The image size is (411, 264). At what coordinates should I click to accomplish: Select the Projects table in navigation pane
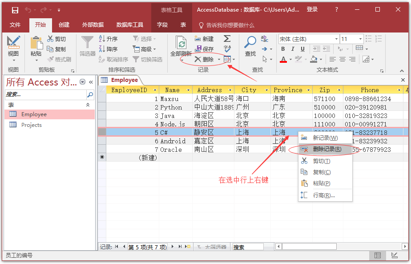point(31,125)
